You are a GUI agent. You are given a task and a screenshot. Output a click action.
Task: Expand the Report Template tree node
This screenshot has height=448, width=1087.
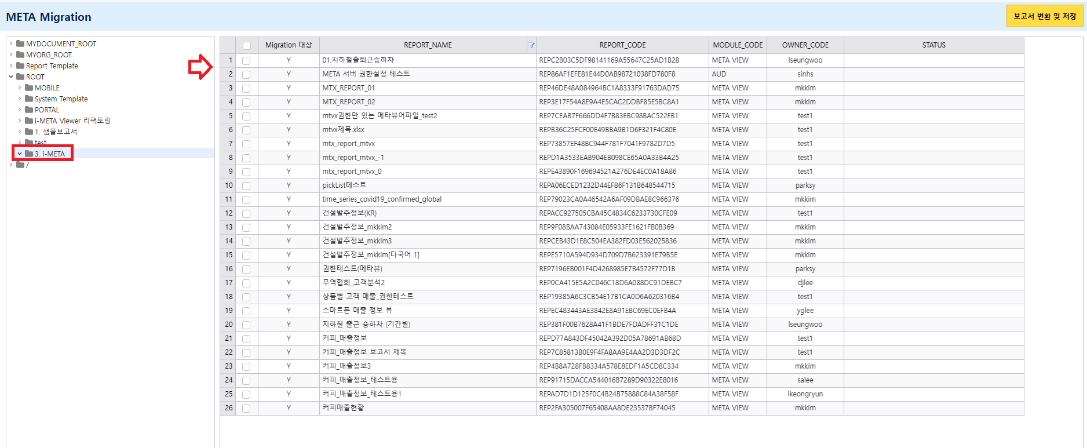pos(11,65)
